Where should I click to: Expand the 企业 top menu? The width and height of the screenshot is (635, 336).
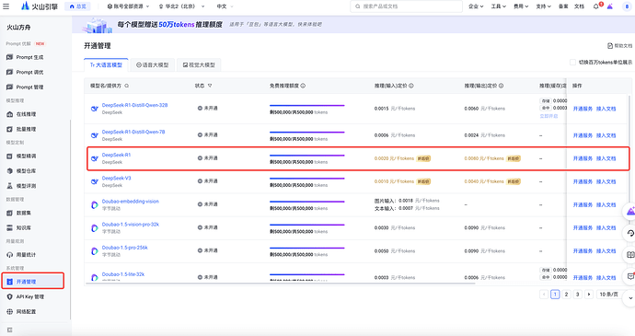click(x=476, y=6)
